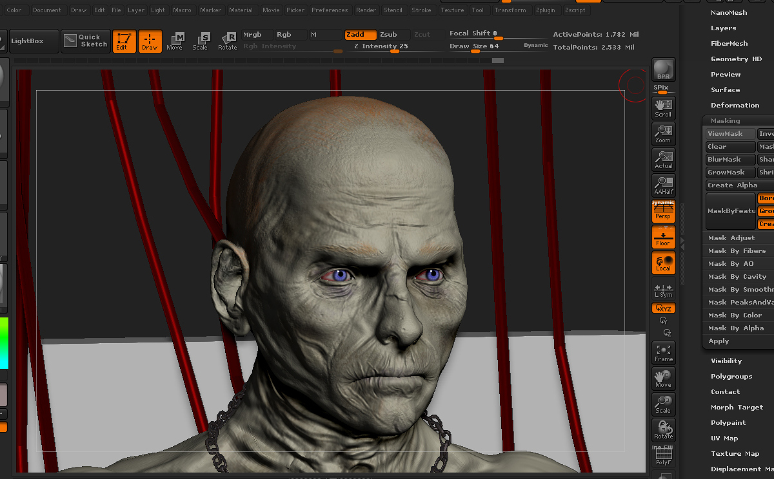Image resolution: width=774 pixels, height=479 pixels.
Task: Expand the Polypaint subpalette
Action: [728, 422]
